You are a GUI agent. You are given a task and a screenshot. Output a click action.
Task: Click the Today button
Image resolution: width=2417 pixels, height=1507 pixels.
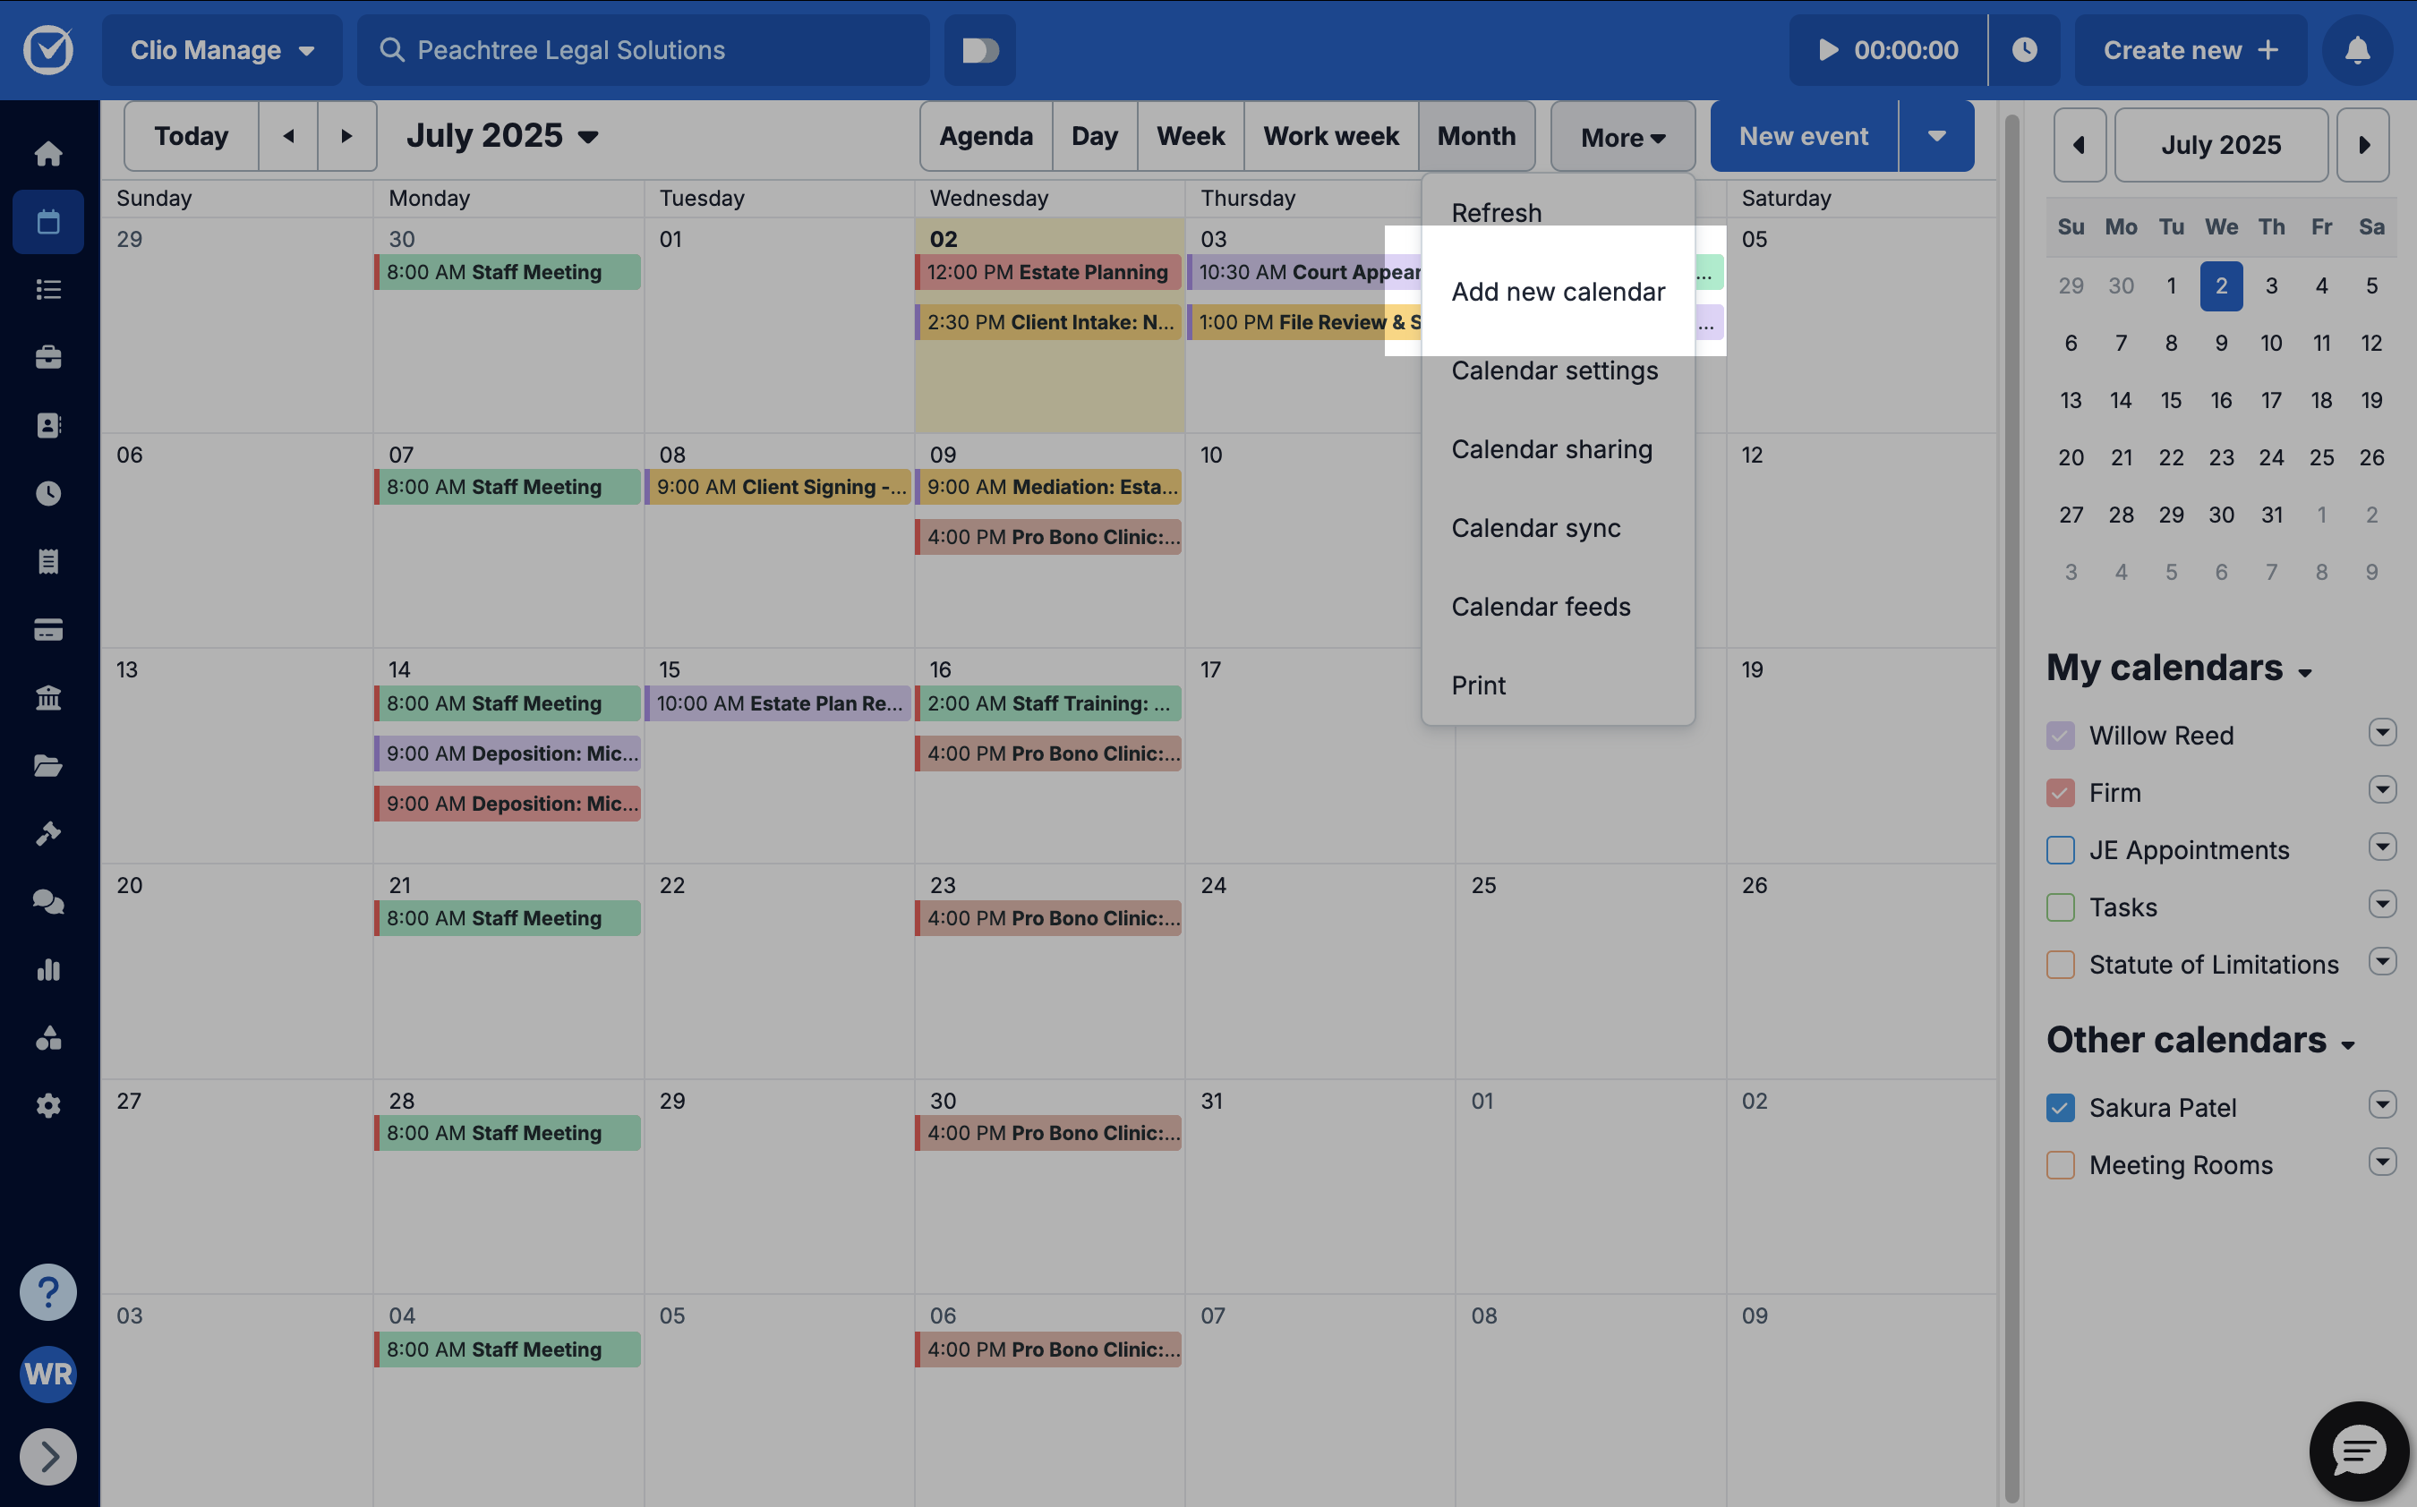[192, 135]
